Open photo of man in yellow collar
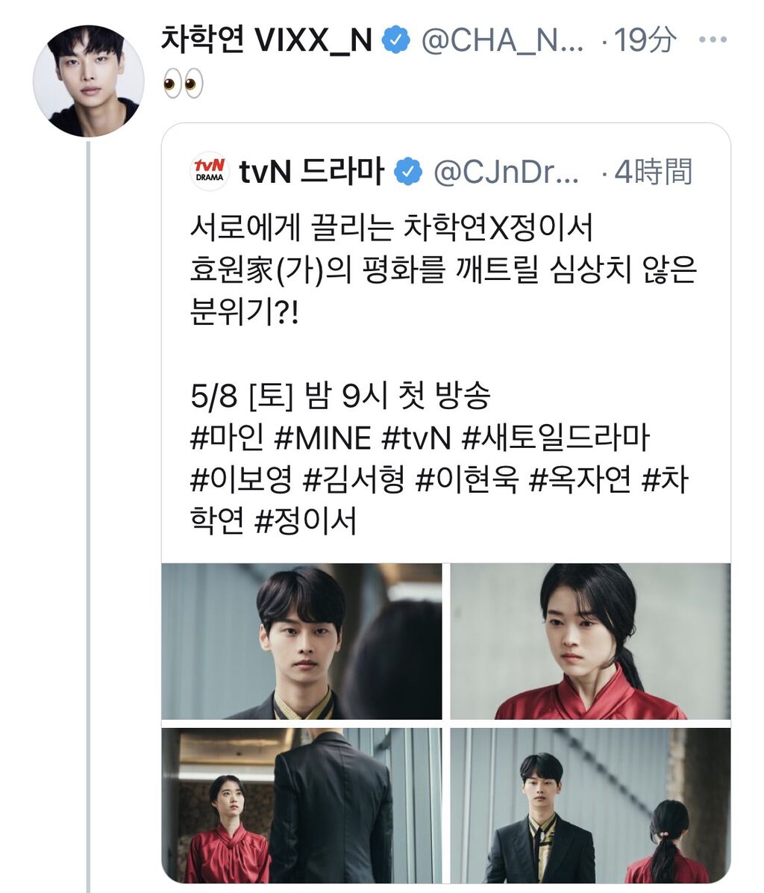The width and height of the screenshot is (764, 893). click(x=301, y=641)
